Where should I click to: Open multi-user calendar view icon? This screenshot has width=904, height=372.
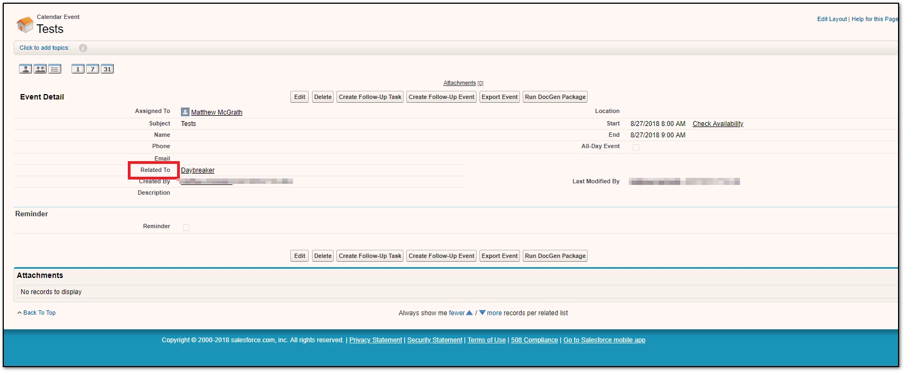40,69
